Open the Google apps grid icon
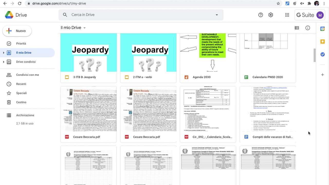This screenshot has width=329, height=185. coord(287,15)
